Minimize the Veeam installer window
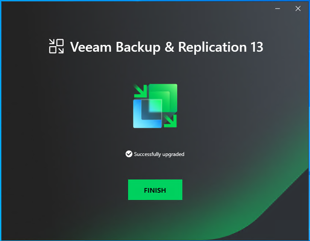Image resolution: width=310 pixels, height=241 pixels. click(278, 9)
